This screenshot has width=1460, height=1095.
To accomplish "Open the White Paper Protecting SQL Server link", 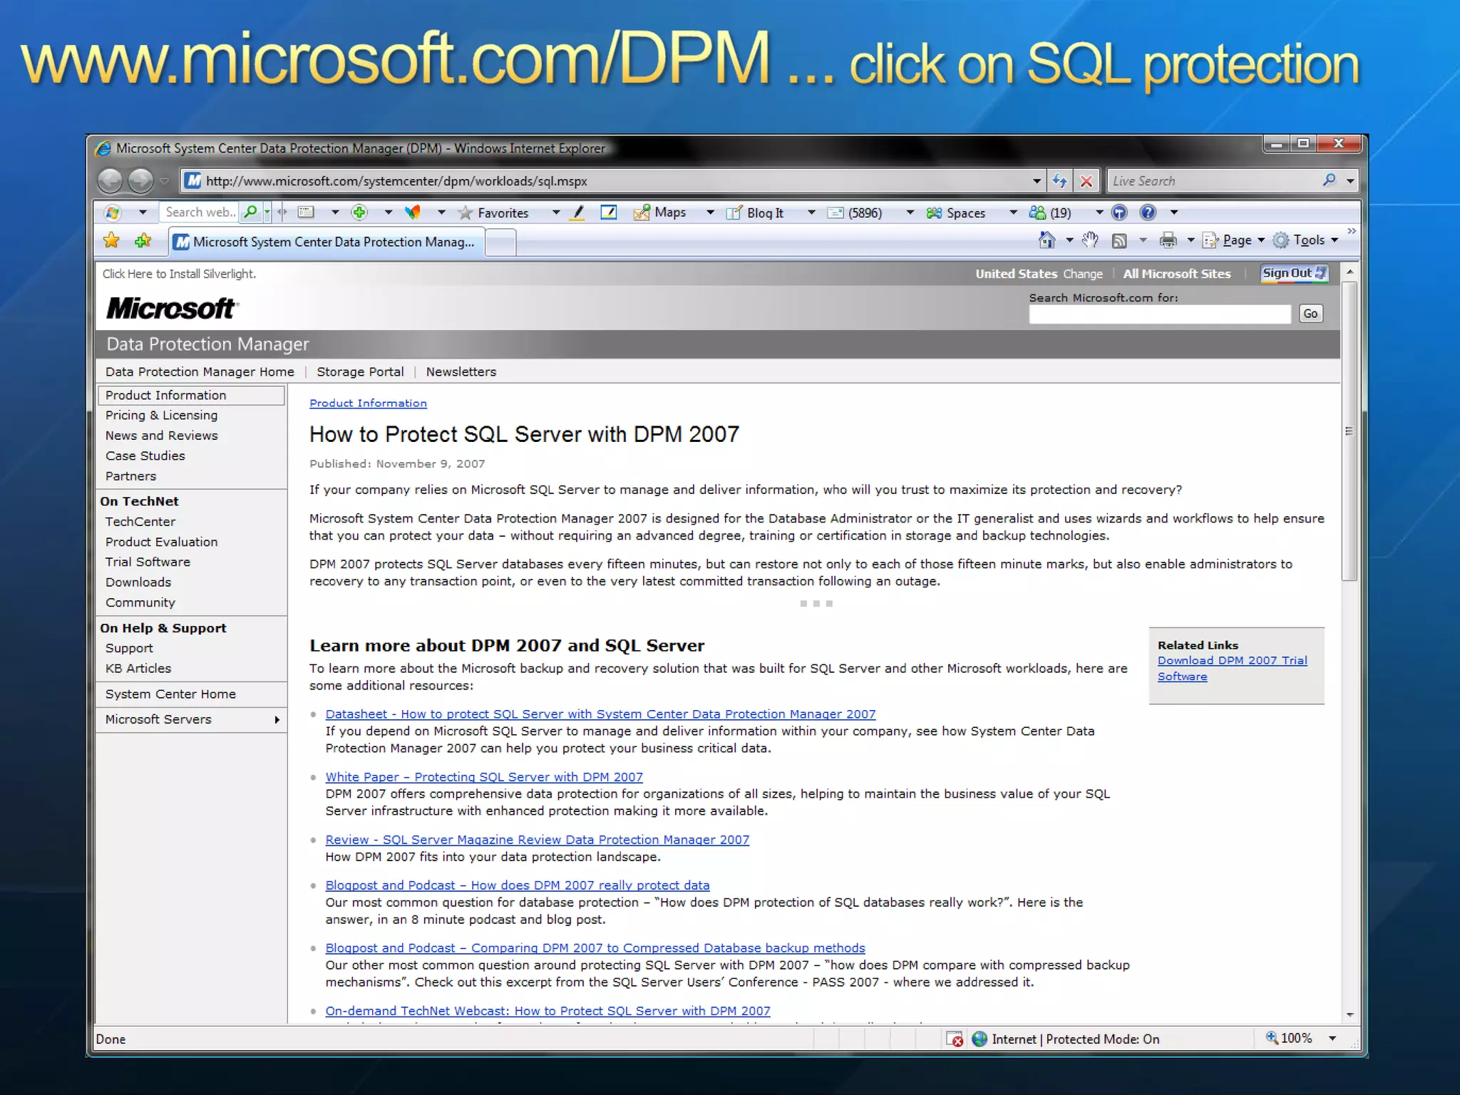I will (x=484, y=777).
